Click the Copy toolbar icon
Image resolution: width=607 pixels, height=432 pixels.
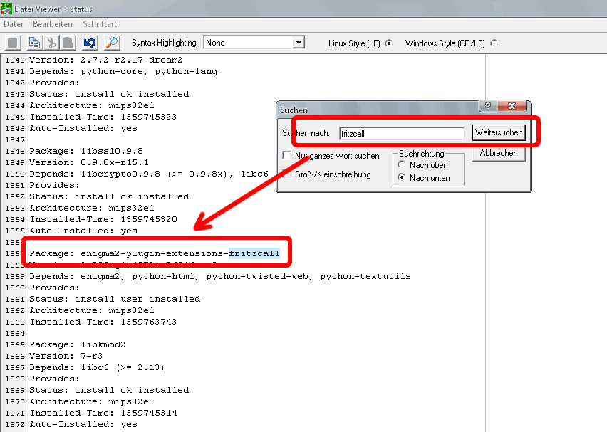click(33, 43)
